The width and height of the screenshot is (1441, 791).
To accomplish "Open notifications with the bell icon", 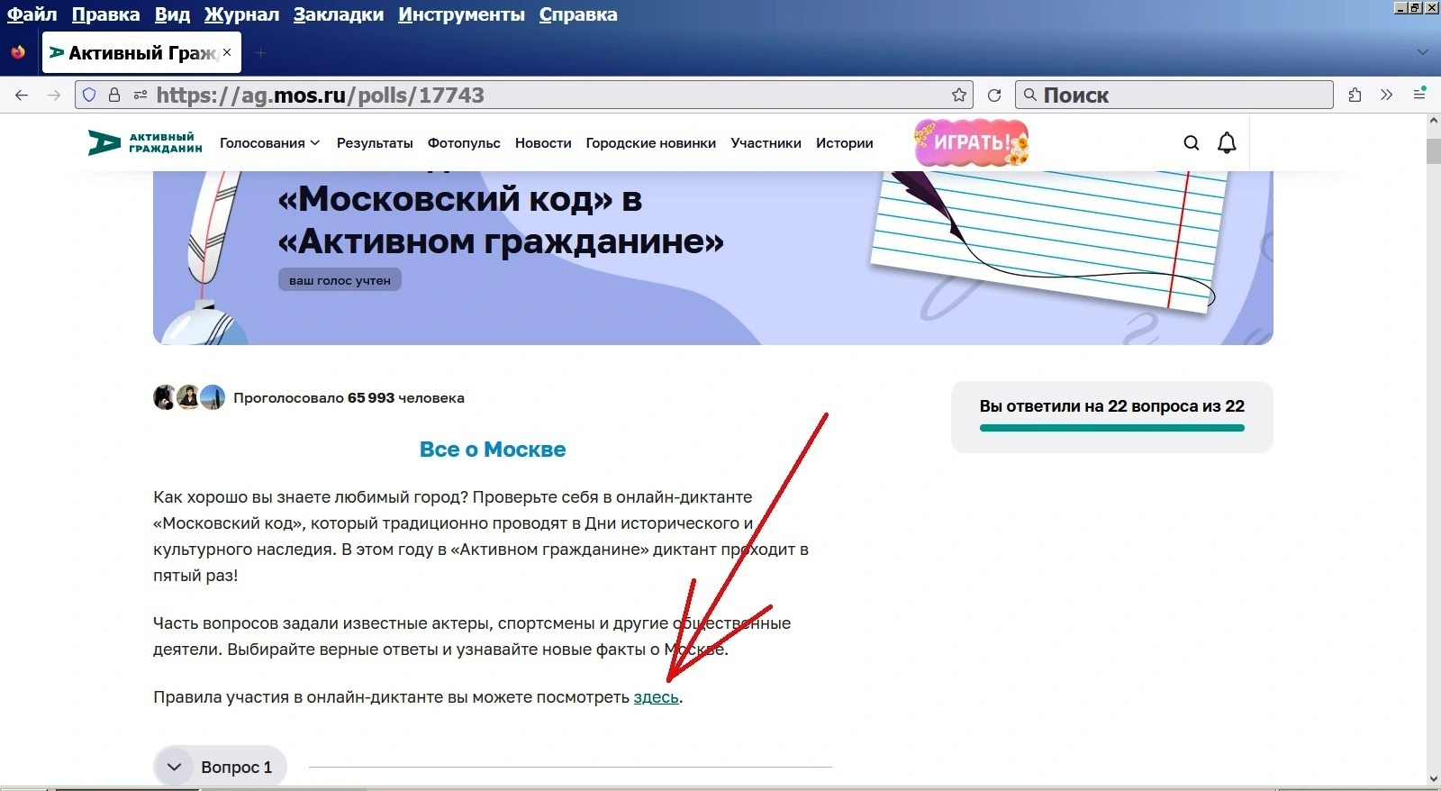I will click(x=1227, y=142).
